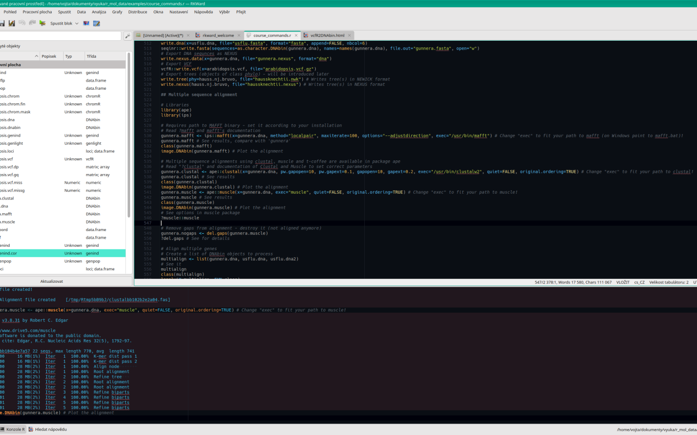Open the Spustit blok dropdown arrow
Image resolution: width=697 pixels, height=435 pixels.
pos(77,23)
